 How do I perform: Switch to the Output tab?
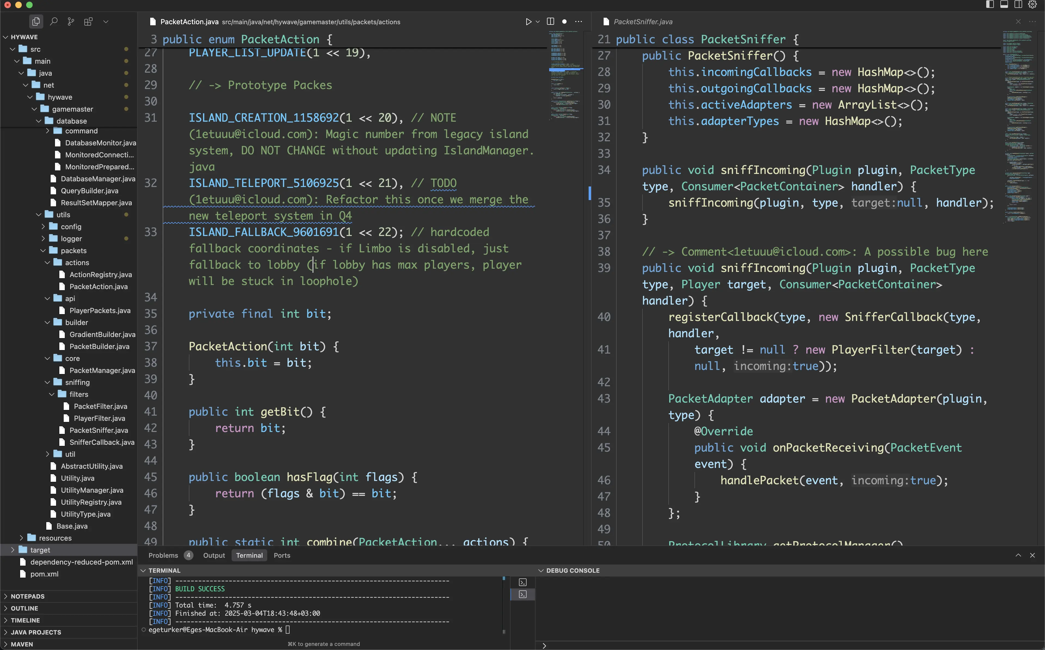214,556
